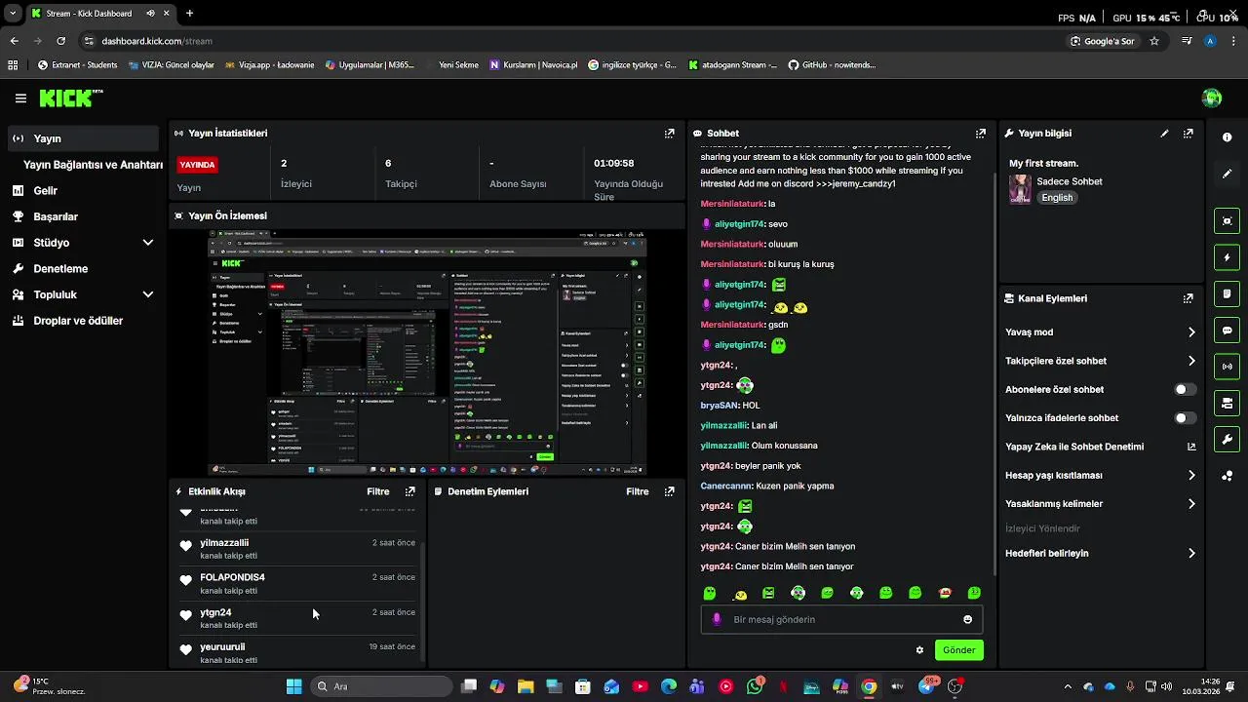Pop out the Kanal Eylemleri panel
The image size is (1248, 702).
tap(1189, 298)
